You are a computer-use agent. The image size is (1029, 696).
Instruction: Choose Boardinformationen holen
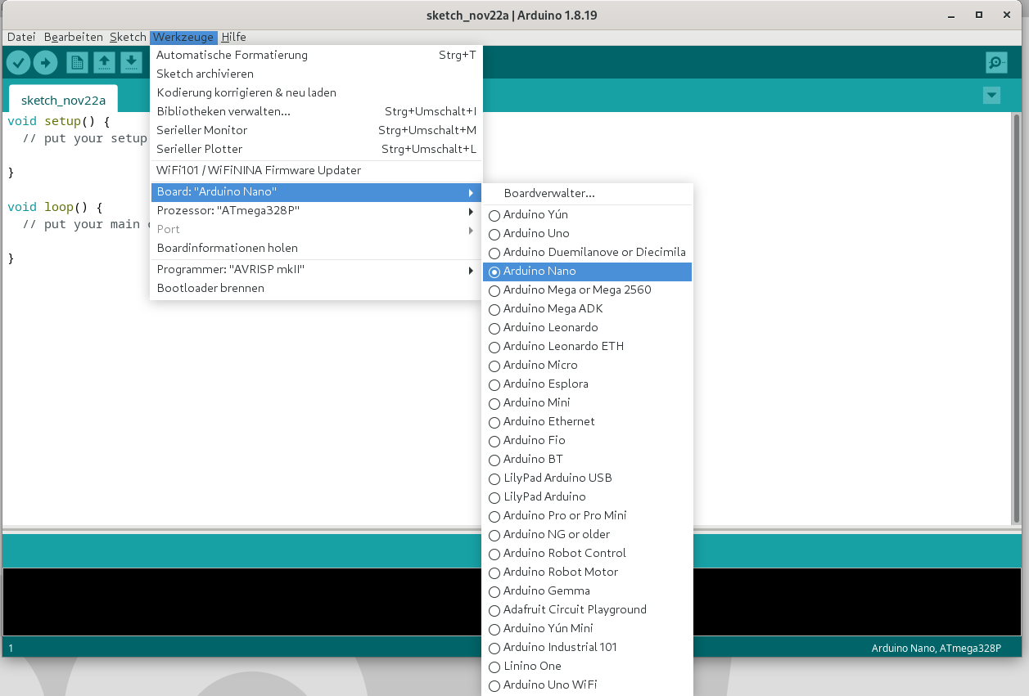coord(316,248)
